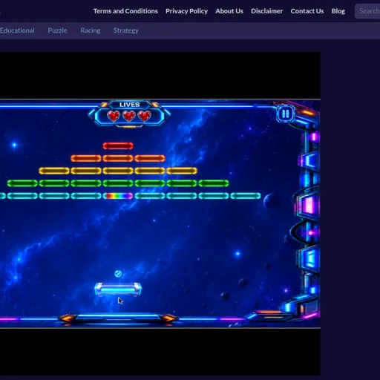This screenshot has width=380, height=380.
Task: Open Terms and Conditions page
Action: (x=125, y=11)
